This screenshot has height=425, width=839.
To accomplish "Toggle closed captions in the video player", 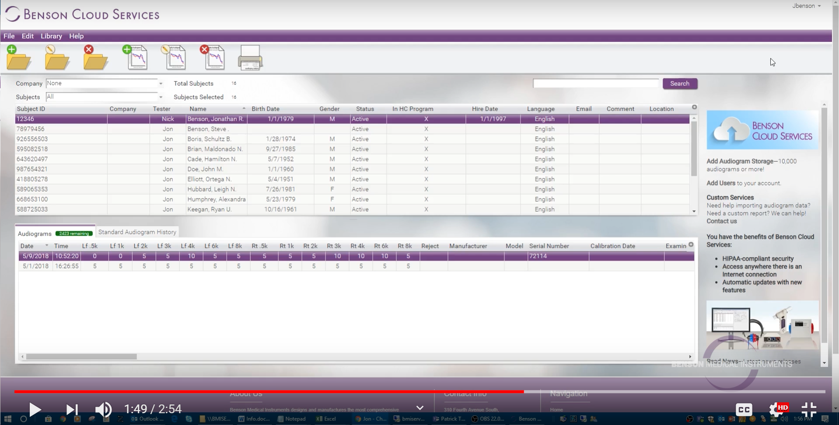I will coord(744,409).
